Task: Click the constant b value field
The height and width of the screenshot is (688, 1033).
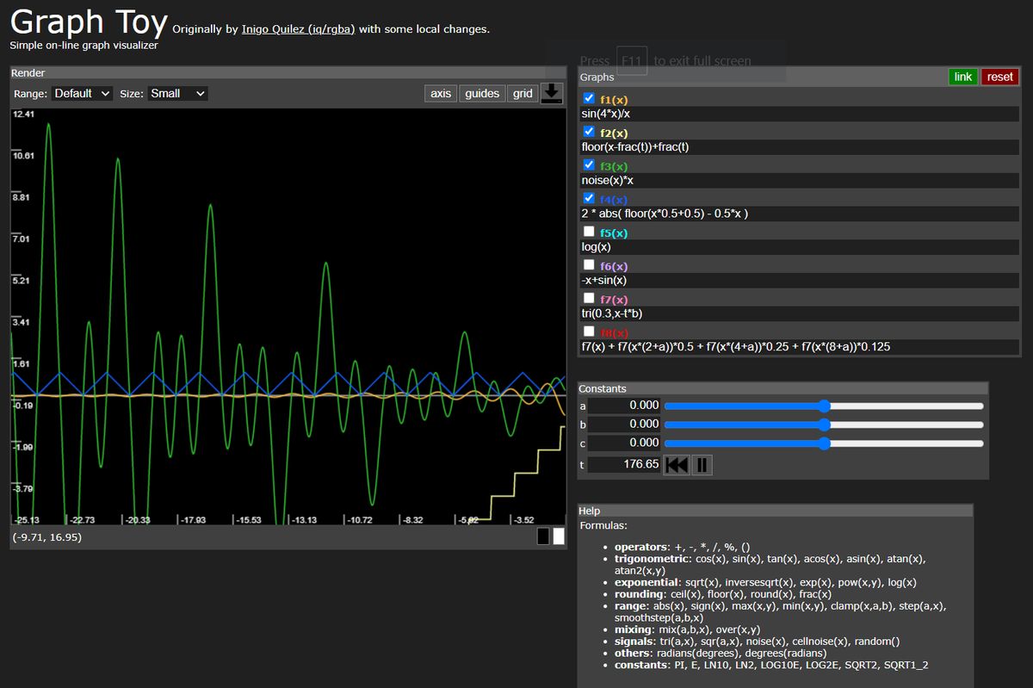Action: 625,425
